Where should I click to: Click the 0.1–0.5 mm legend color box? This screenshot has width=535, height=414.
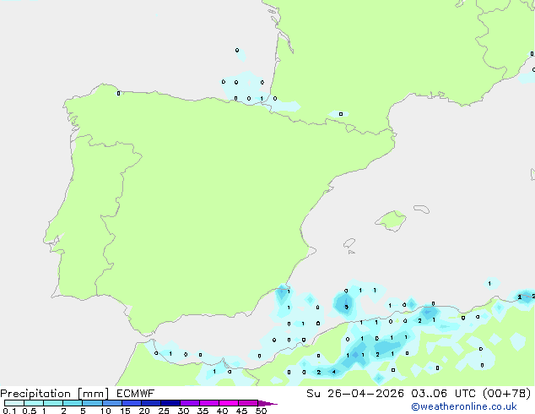[14, 403]
